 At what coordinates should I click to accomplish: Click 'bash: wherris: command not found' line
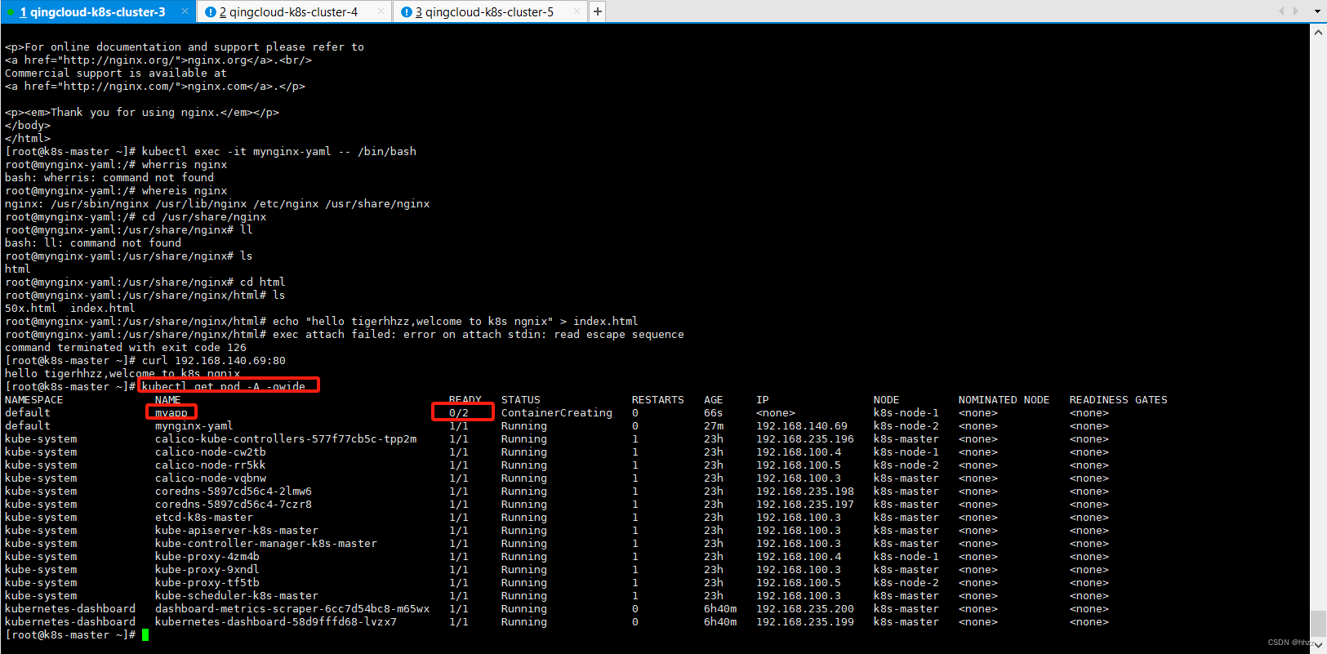[109, 177]
